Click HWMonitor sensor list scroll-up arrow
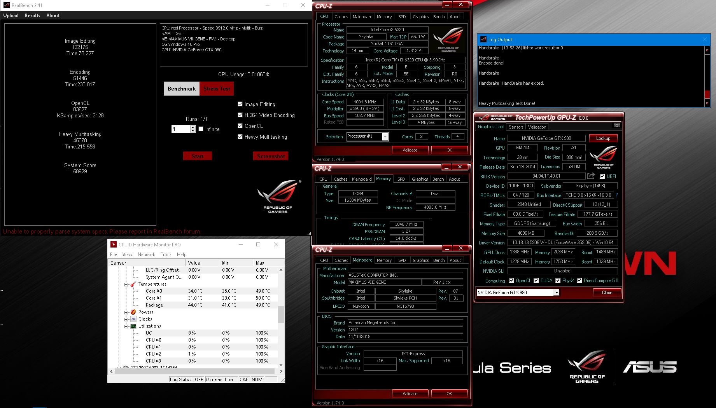Viewport: 716px width, 408px height. click(281, 270)
